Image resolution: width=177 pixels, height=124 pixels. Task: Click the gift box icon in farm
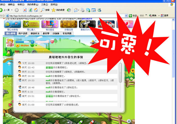coord(17,52)
